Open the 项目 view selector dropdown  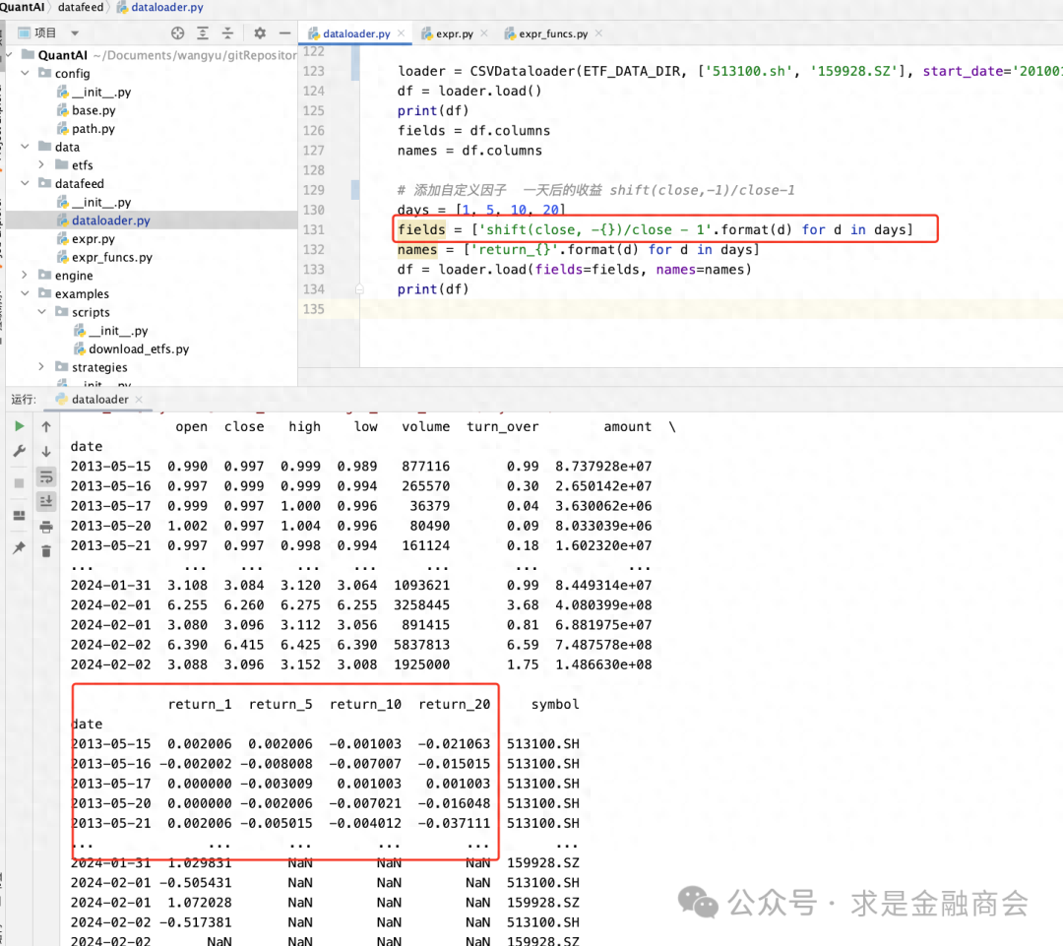pyautogui.click(x=75, y=32)
